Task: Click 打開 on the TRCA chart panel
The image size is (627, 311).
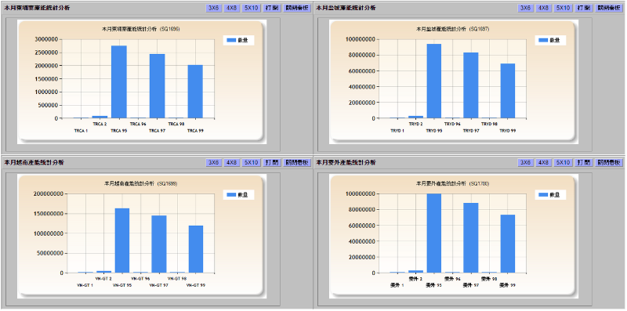Action: 272,8
